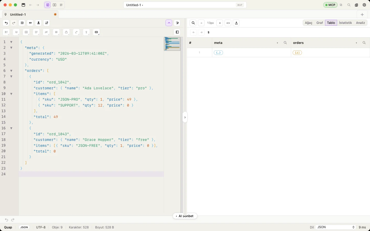Click the lock icon in editor toolbar
This screenshot has width=370, height=231.
66,32
